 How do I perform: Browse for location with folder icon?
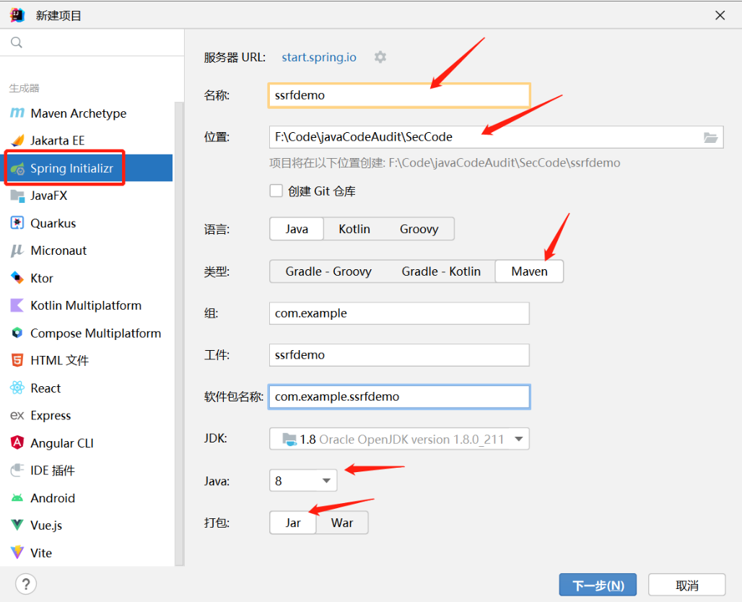click(710, 137)
